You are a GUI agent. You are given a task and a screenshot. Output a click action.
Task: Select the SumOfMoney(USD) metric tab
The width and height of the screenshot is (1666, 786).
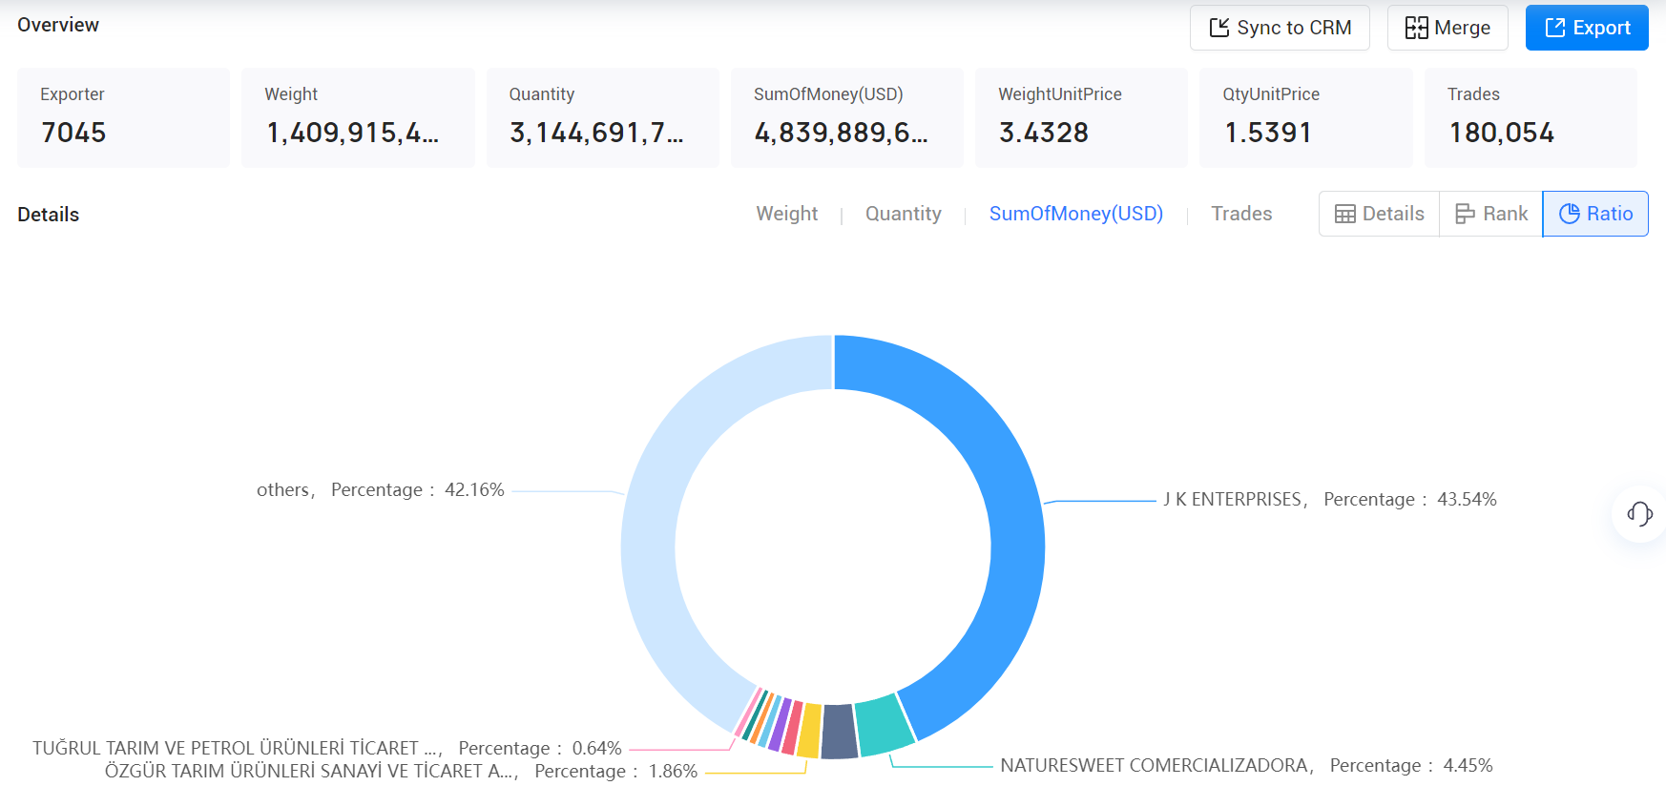[x=1075, y=214]
